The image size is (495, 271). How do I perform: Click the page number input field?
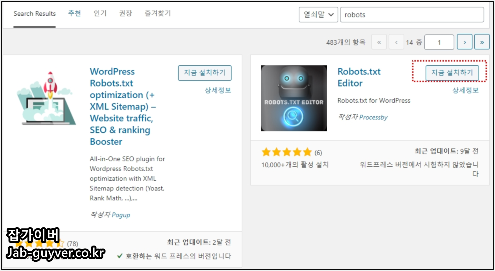coord(439,42)
